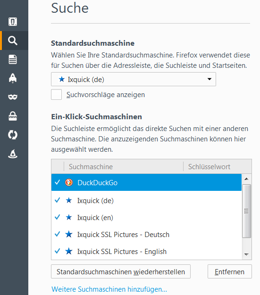Image resolution: width=260 pixels, height=295 pixels.
Task: Click the search engine list scrollbar thumb
Action: [x=246, y=211]
